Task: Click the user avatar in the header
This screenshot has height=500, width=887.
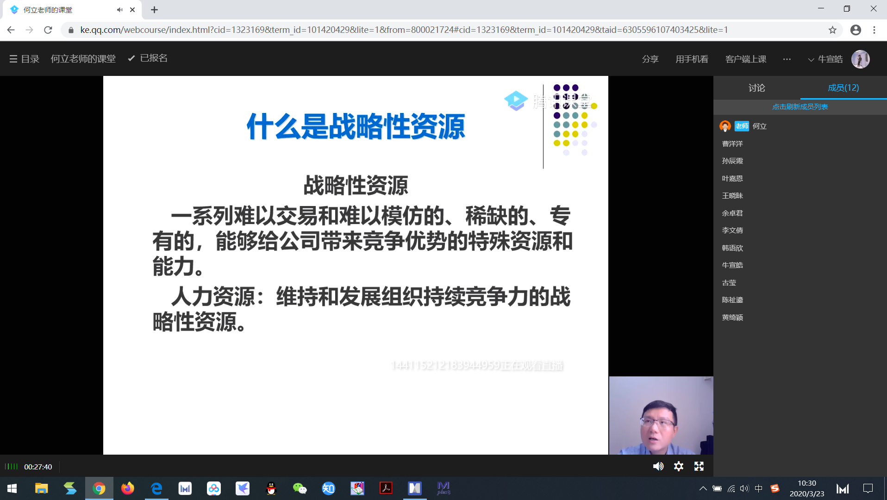Action: point(860,59)
